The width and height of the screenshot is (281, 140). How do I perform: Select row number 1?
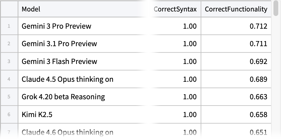coord(9,26)
